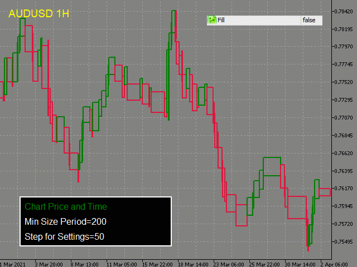
Task: Click the 0.76620 price axis label
Action: point(344,154)
